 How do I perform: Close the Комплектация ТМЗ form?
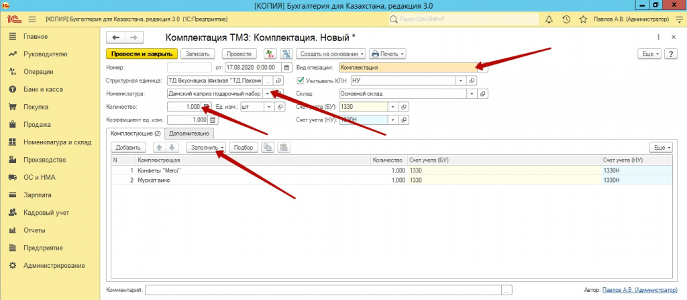pyautogui.click(x=674, y=38)
